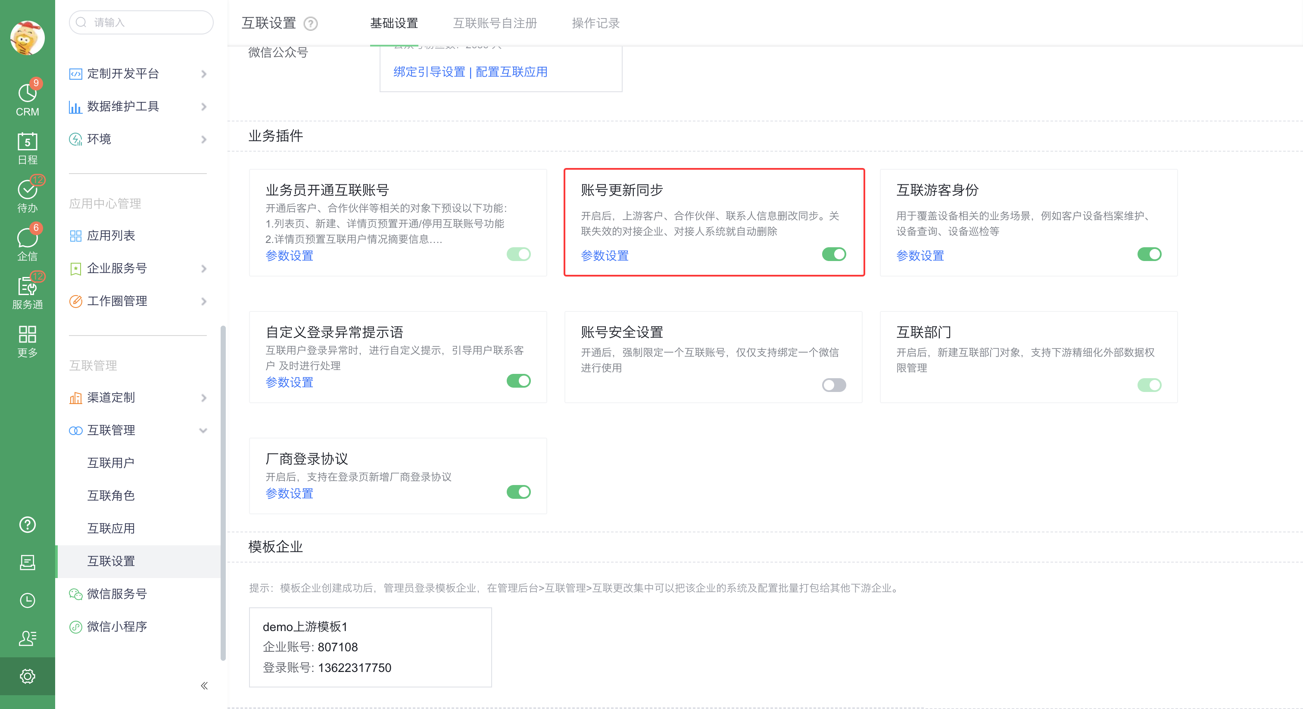Viewport: 1303px width, 709px height.
Task: Collapse the sidebar with double-arrow icon
Action: [204, 685]
